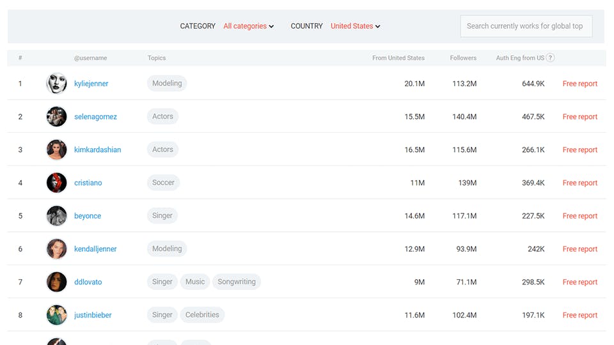The height and width of the screenshot is (345, 614).
Task: Click the 242K engagement value
Action: pyautogui.click(x=536, y=249)
